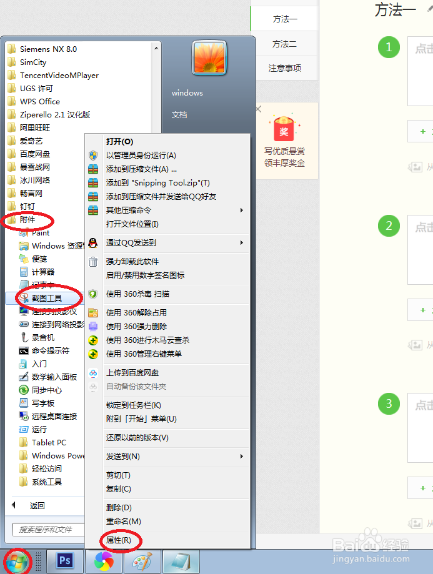Viewport: 433px width, 574px height.
Task: Click the user account picture
Action: coord(209,58)
